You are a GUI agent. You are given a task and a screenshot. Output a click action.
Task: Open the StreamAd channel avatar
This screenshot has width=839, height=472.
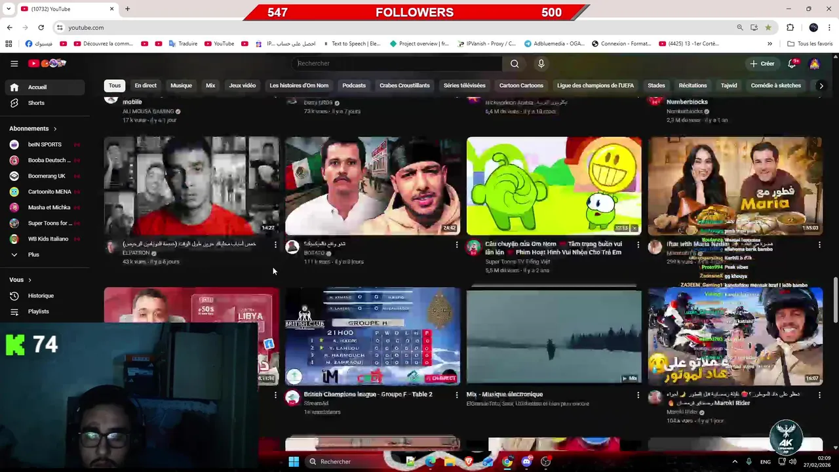(292, 397)
